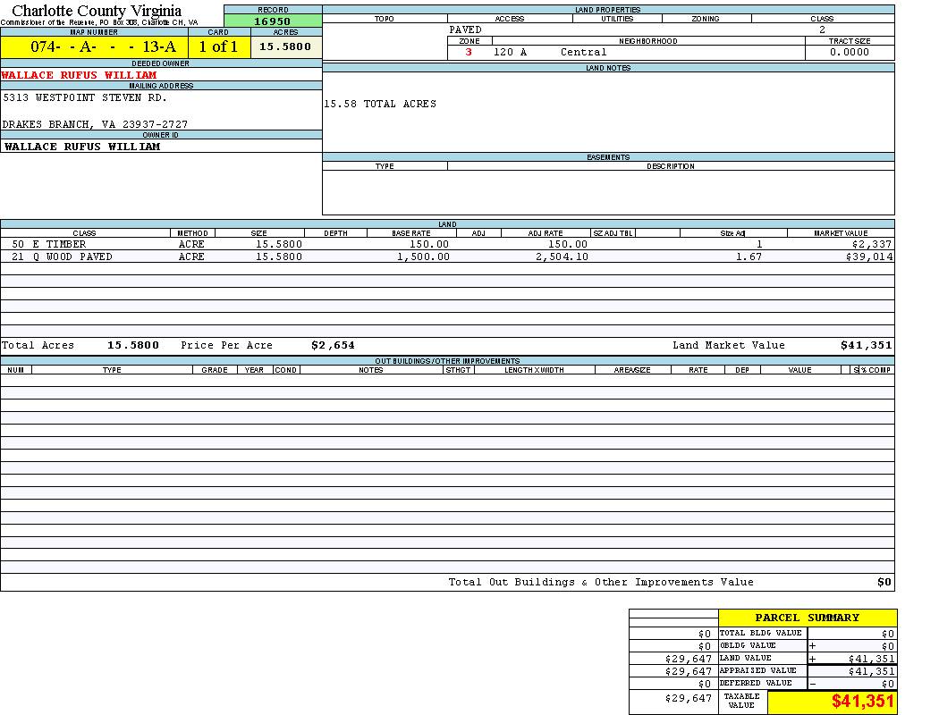Viewport: 939px width, 715px height.
Task: Click the yellow PARCEL SUMMARY header
Action: click(807, 618)
